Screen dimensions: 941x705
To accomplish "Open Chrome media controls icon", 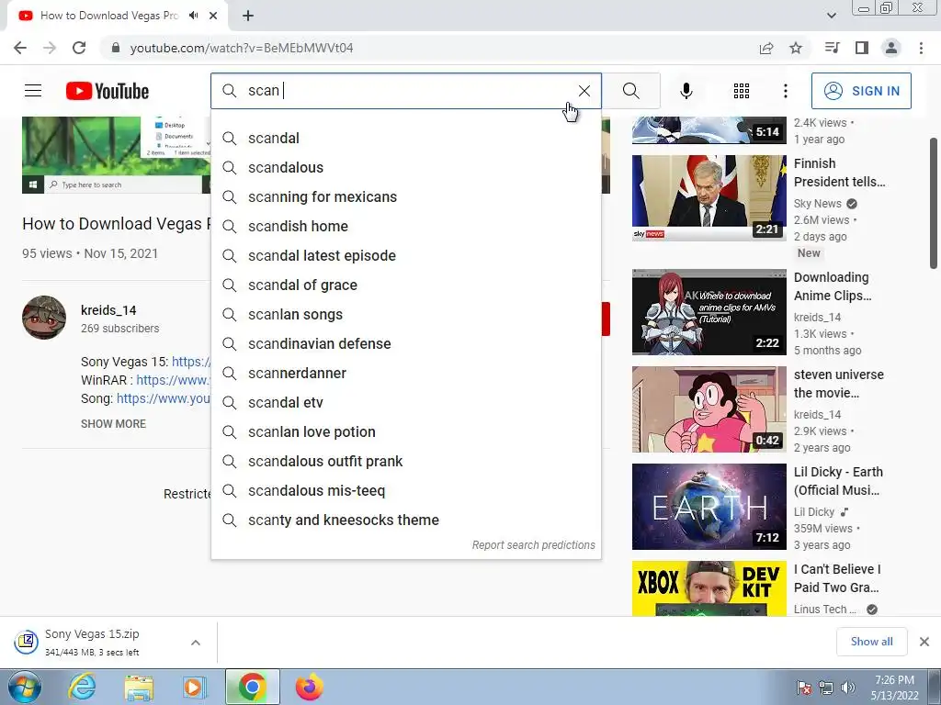I will coord(832,48).
